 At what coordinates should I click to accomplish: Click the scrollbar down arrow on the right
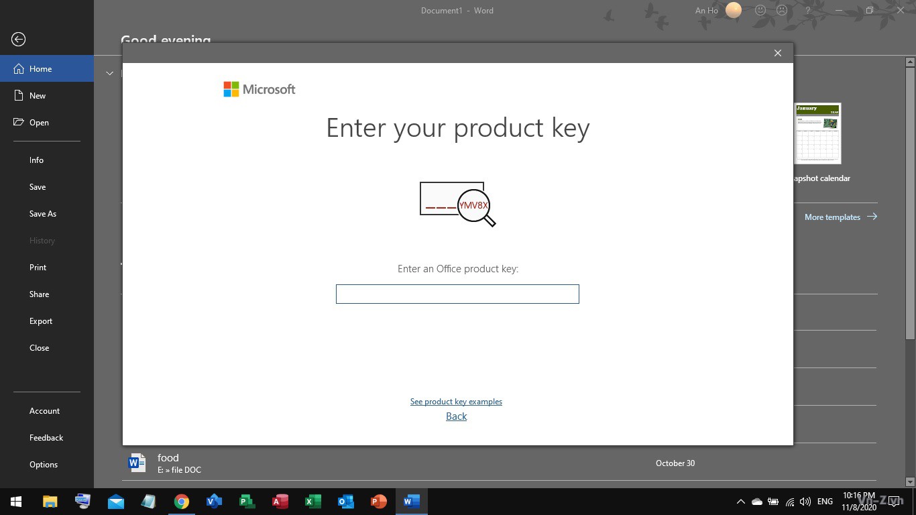910,481
